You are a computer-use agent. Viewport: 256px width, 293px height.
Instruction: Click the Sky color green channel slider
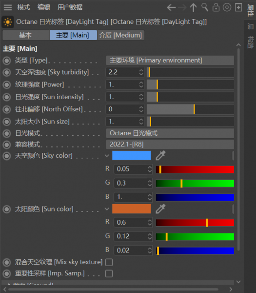coord(195,183)
